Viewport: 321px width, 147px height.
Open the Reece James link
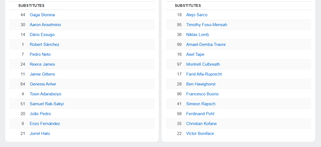coord(42,64)
